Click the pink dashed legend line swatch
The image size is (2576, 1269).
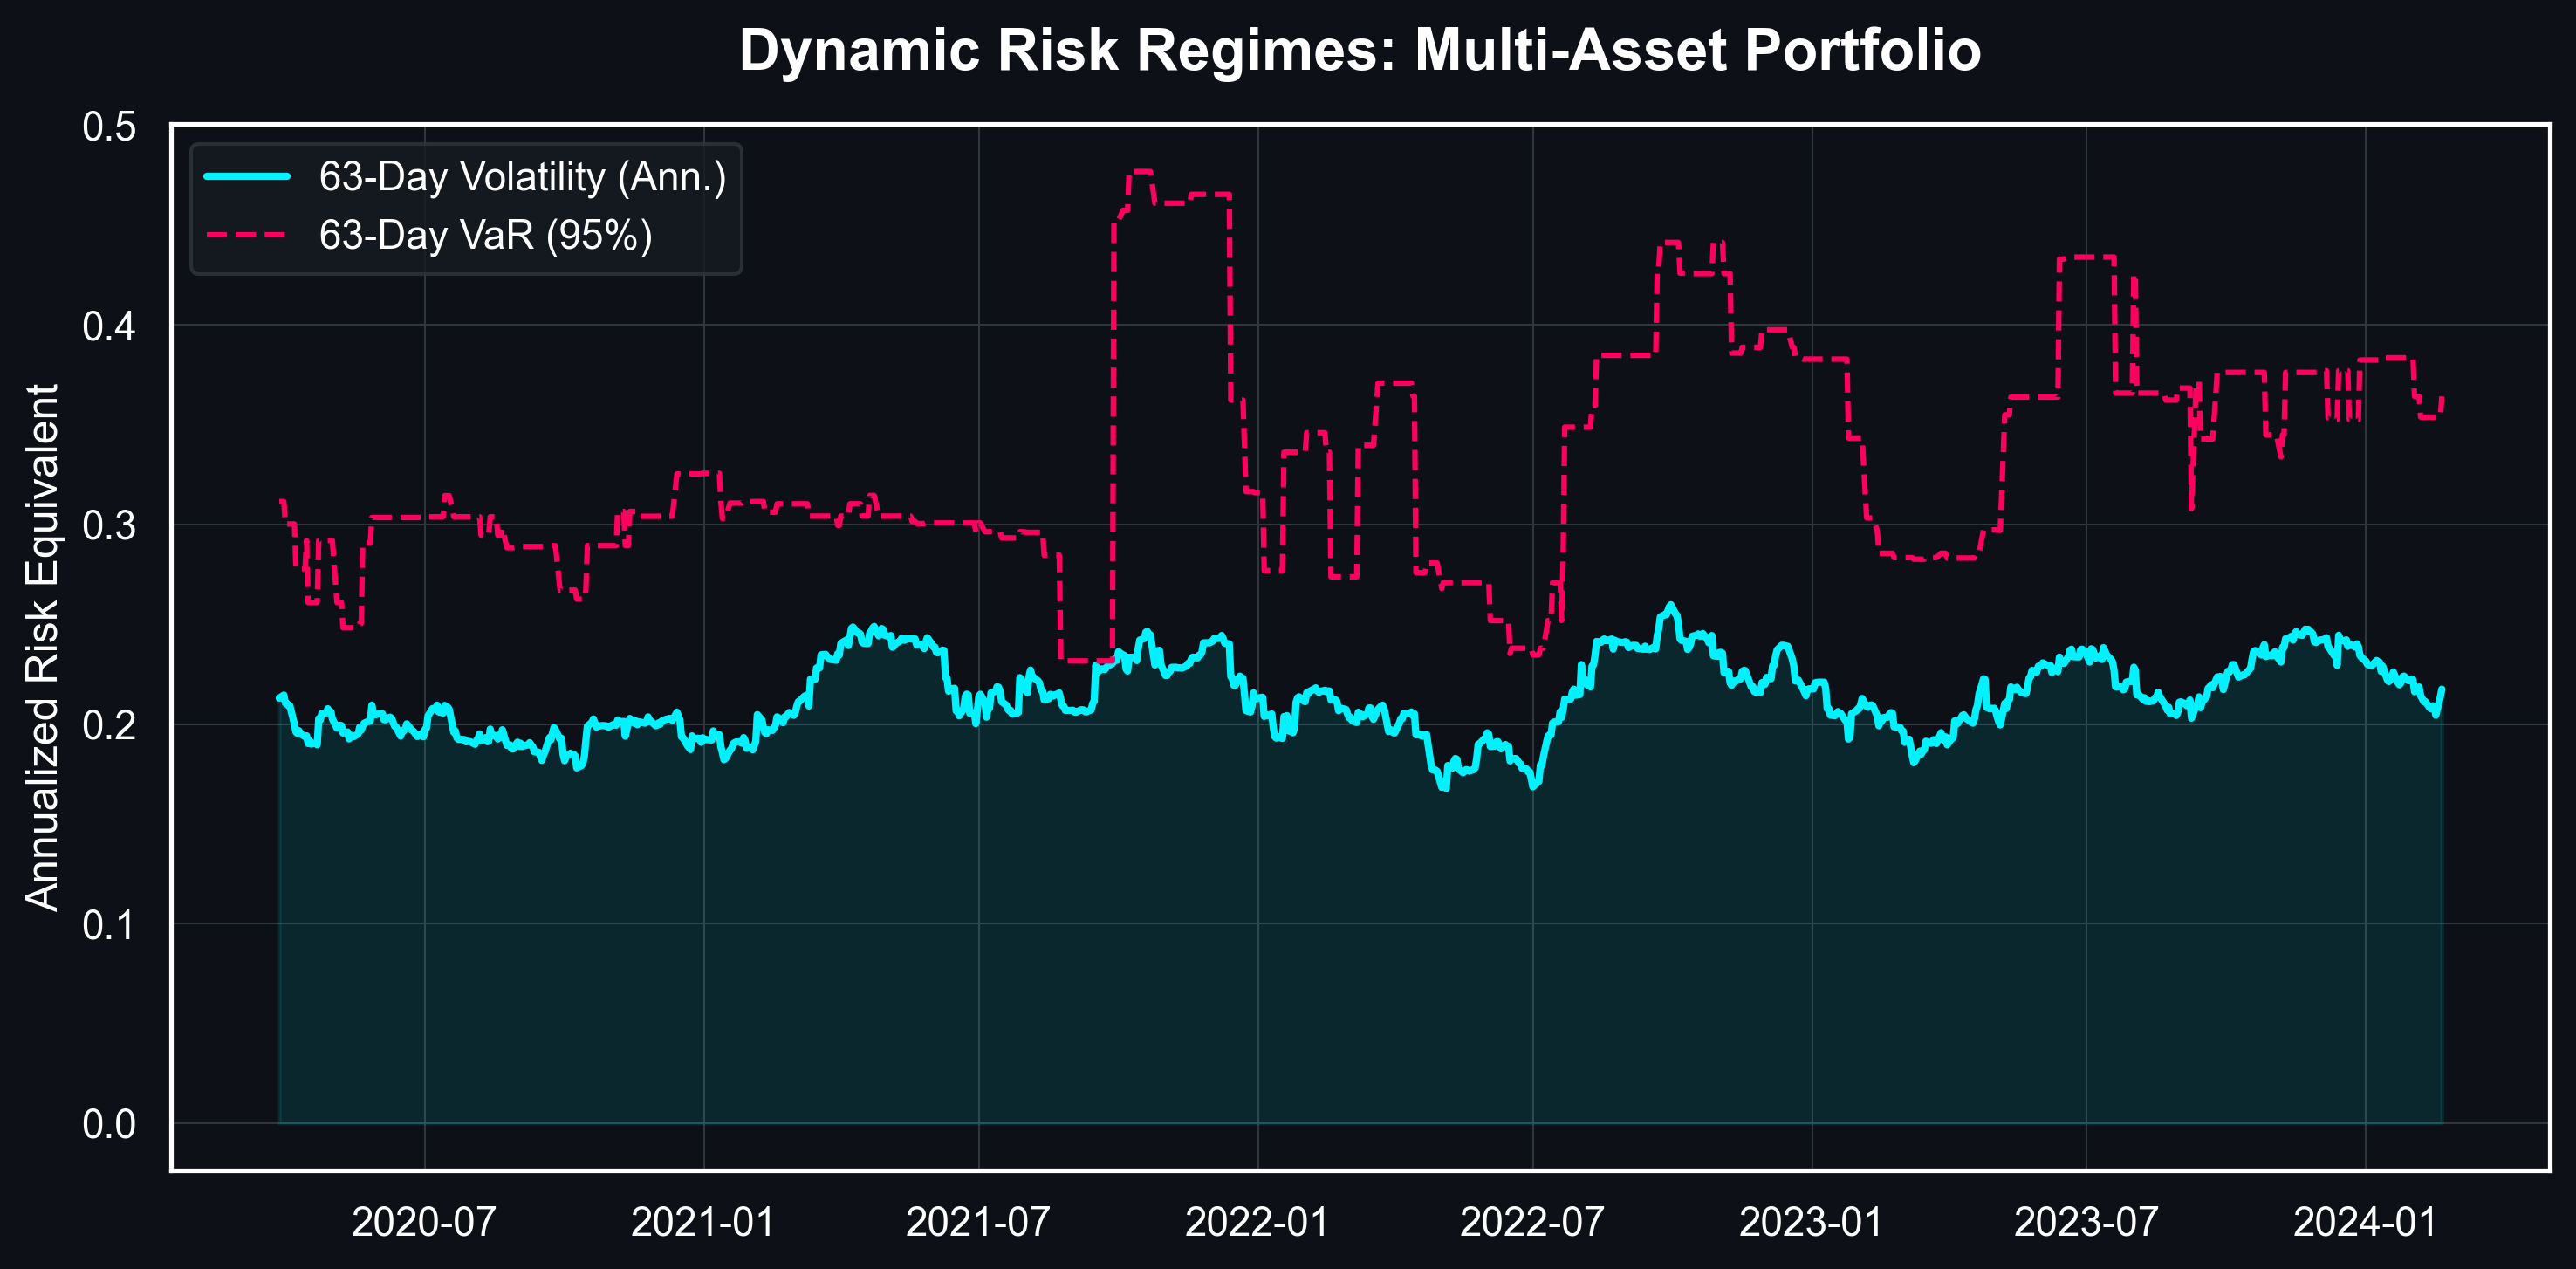pyautogui.click(x=247, y=235)
